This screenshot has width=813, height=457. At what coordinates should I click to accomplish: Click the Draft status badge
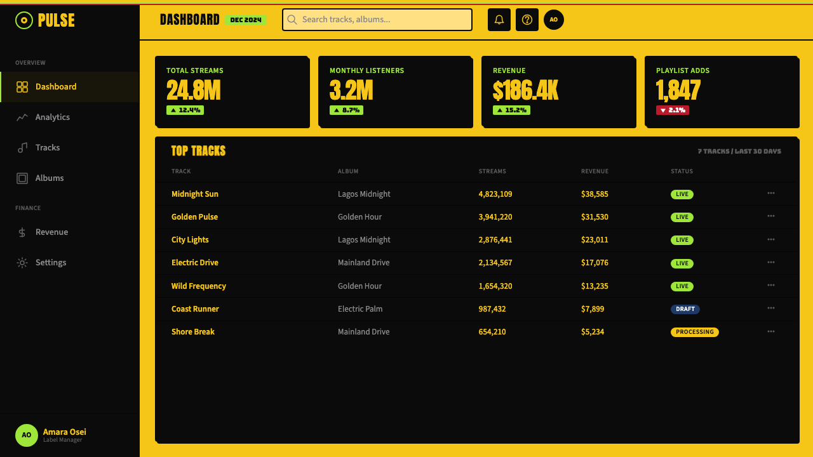click(685, 309)
